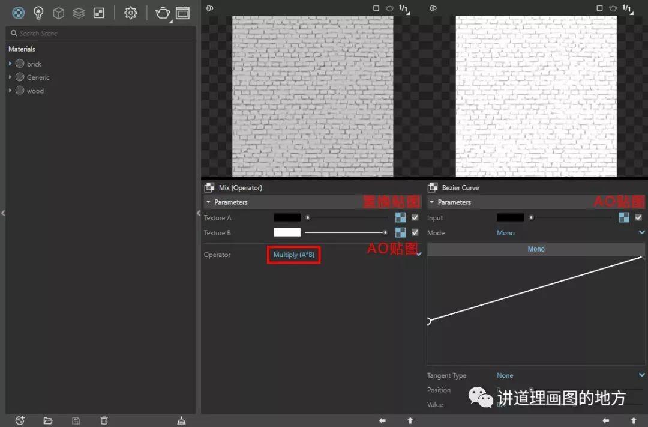Click the pin icon of right preview

433,8
